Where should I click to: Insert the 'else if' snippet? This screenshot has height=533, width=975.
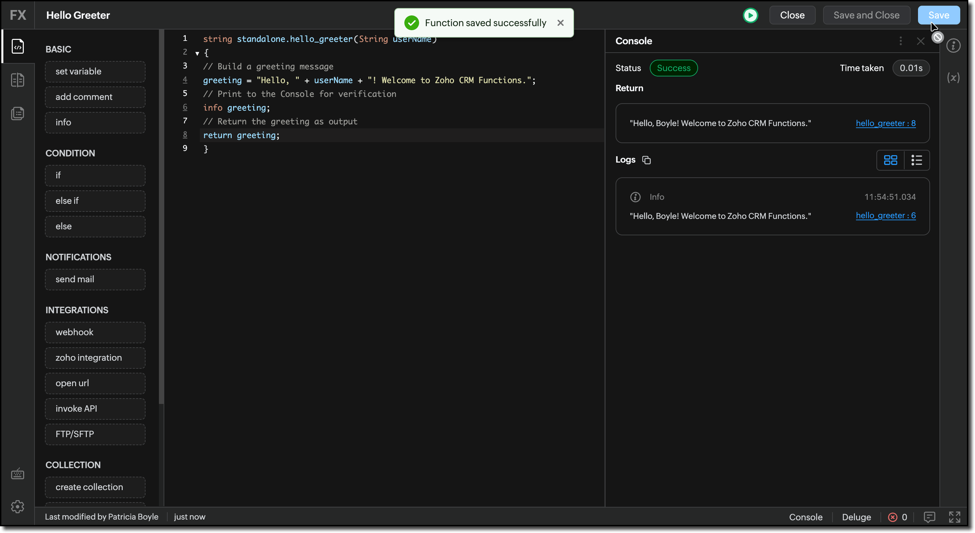pos(95,201)
